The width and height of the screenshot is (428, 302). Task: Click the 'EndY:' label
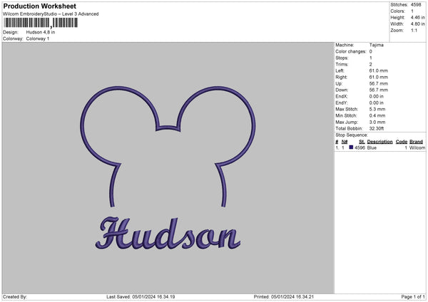click(x=342, y=103)
